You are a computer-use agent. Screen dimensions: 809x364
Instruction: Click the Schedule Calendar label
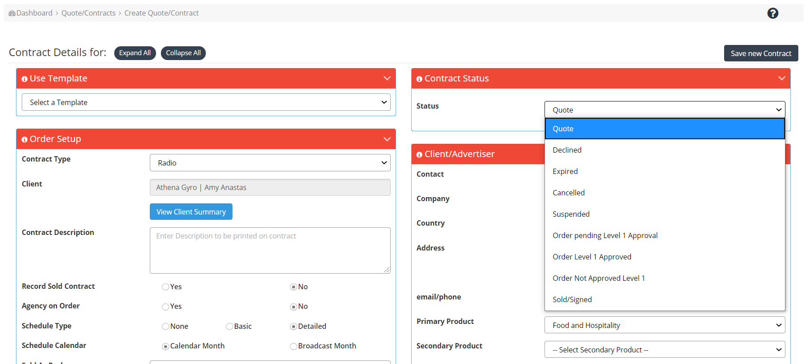click(x=54, y=346)
